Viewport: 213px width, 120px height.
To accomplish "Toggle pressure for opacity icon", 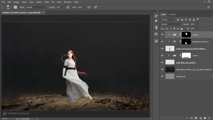I will pyautogui.click(x=68, y=7).
